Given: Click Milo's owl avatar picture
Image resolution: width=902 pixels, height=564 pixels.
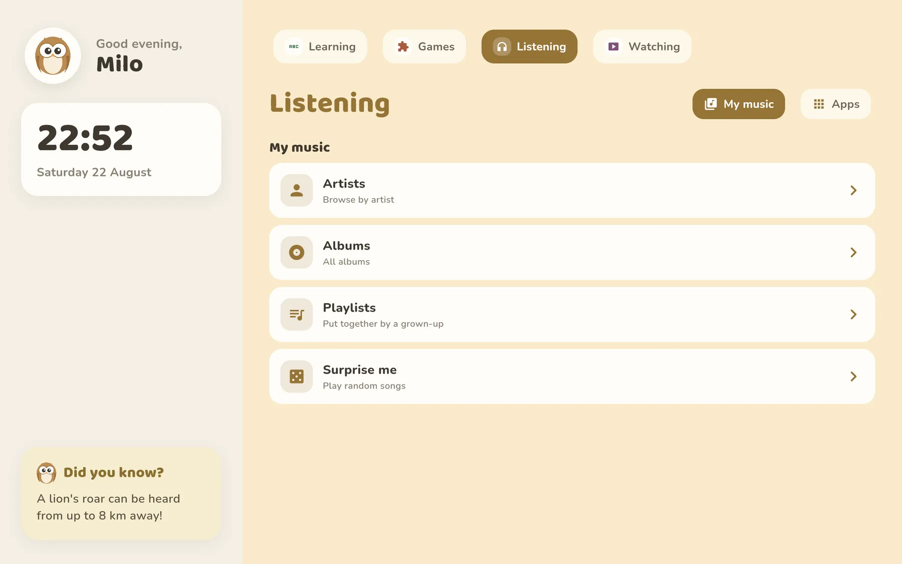Looking at the screenshot, I should (53, 56).
